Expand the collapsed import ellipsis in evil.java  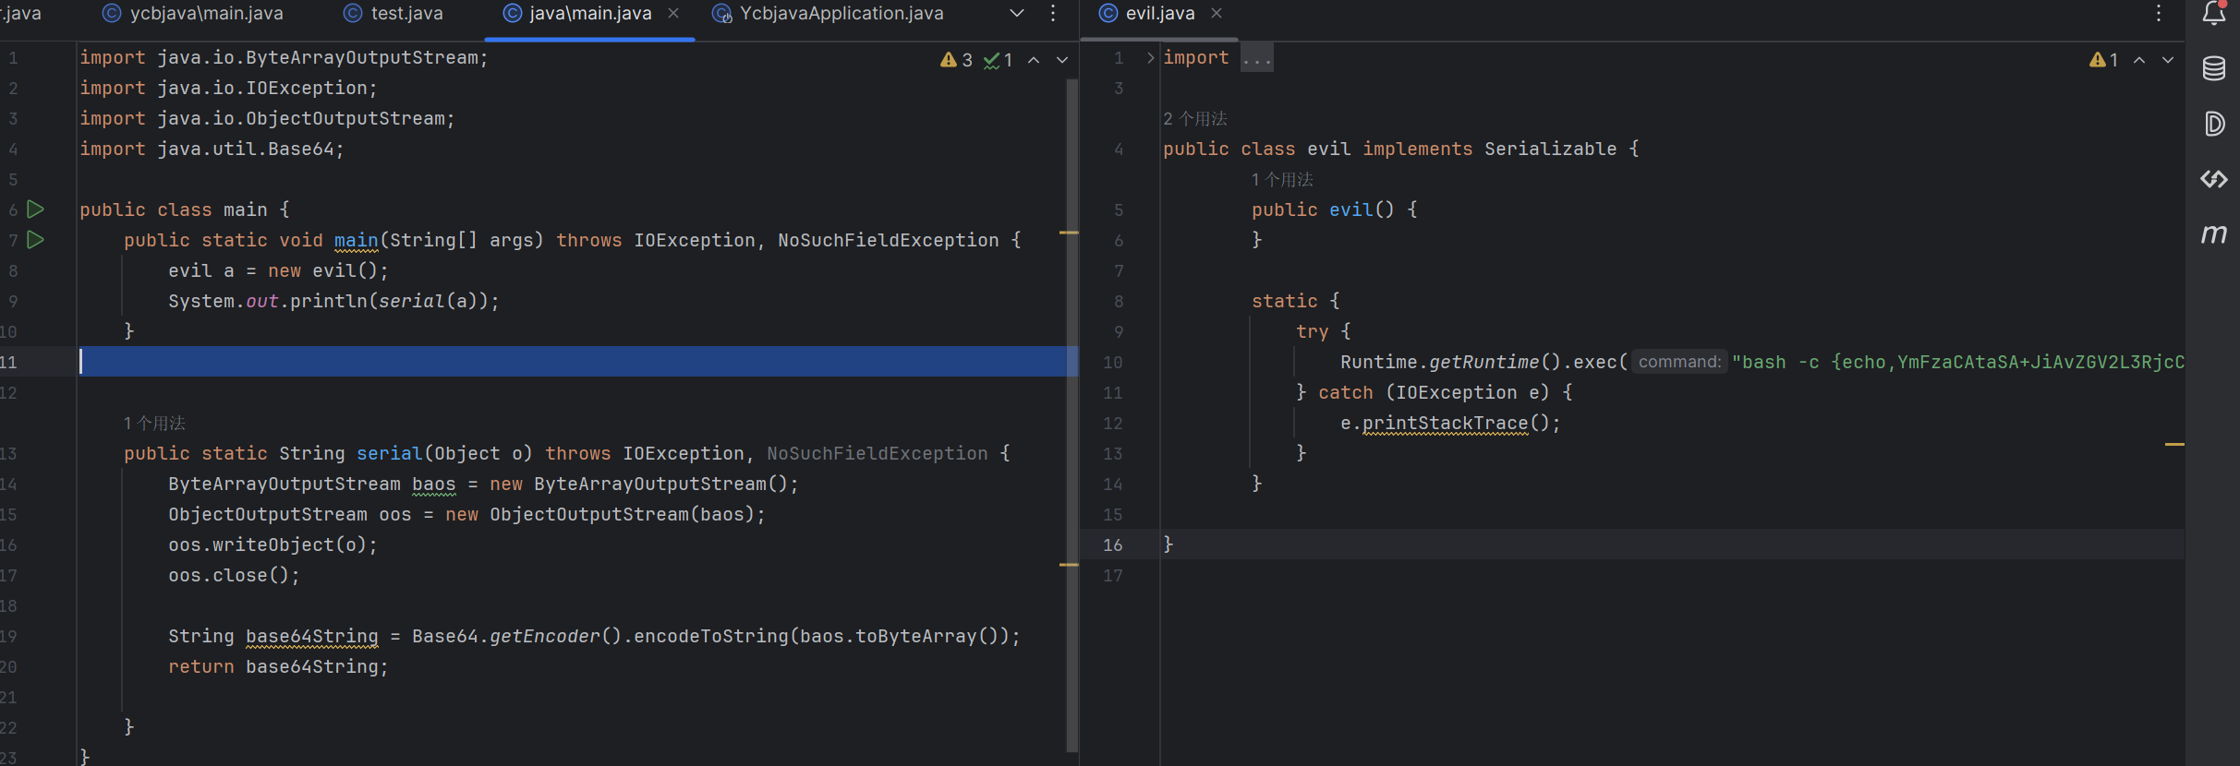point(1257,58)
